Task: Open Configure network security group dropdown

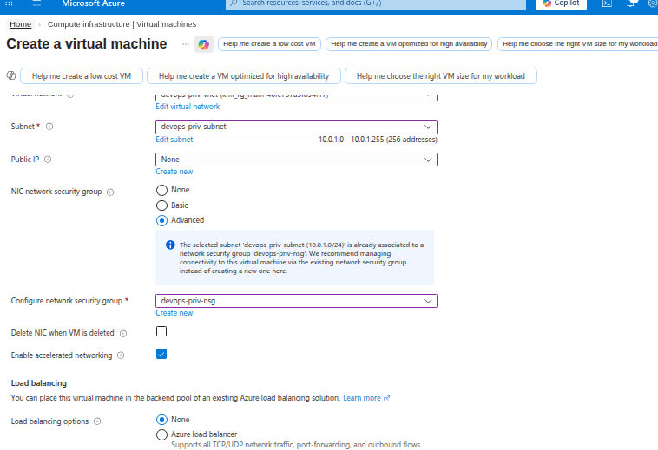Action: click(296, 301)
